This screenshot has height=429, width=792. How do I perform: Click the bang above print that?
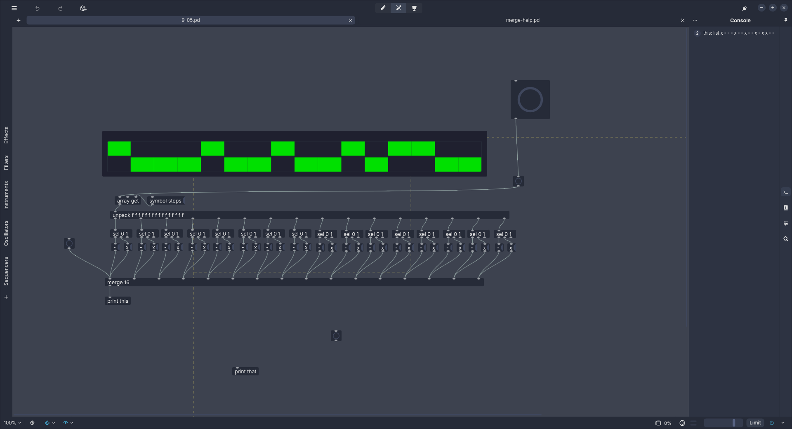(x=336, y=336)
